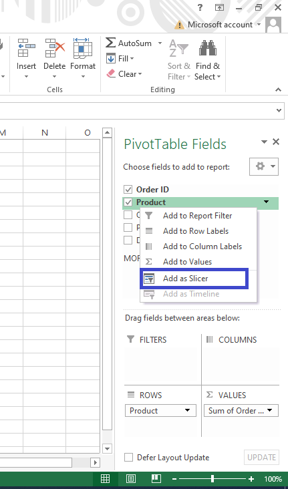Screen dimensions: 288x489
Task: Open Sort & Filter icon
Action: [x=178, y=48]
